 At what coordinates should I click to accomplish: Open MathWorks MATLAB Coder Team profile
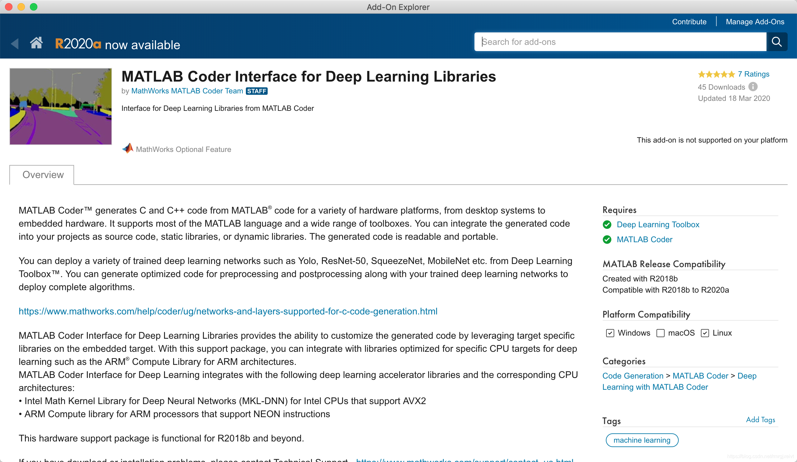pos(187,91)
